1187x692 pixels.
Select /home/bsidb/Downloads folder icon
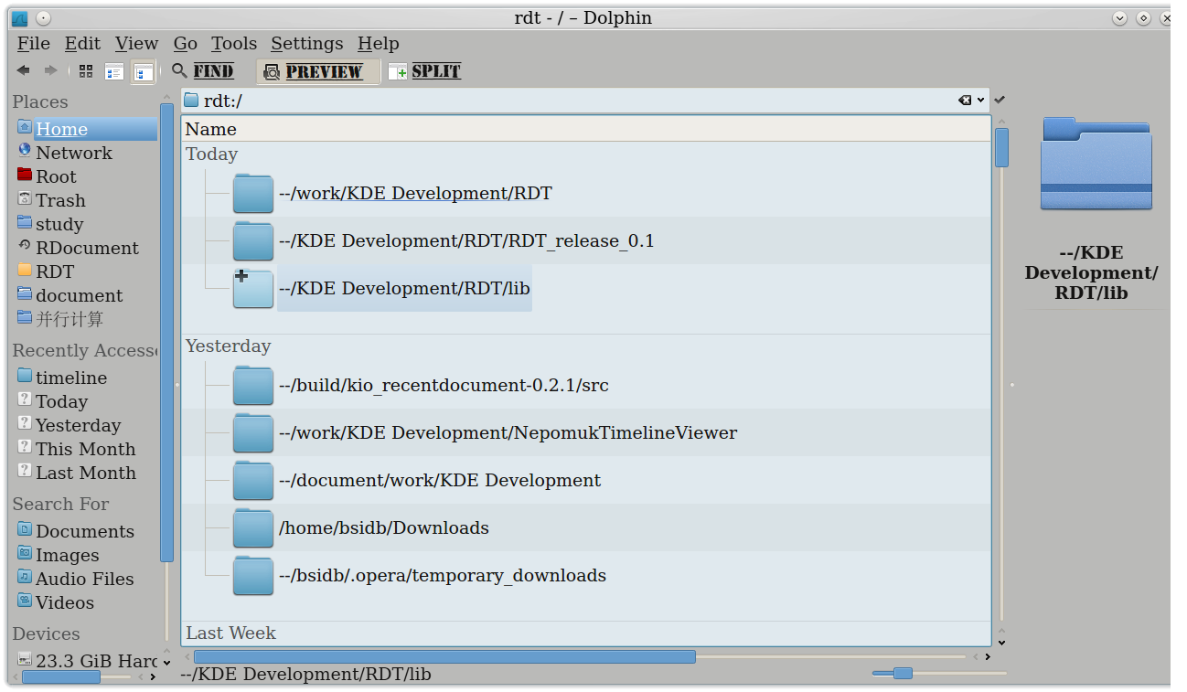253,527
